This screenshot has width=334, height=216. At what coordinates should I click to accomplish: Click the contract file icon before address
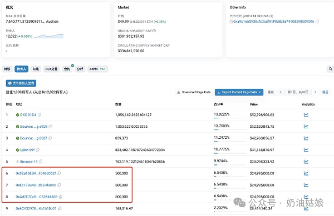[x=231, y=22]
